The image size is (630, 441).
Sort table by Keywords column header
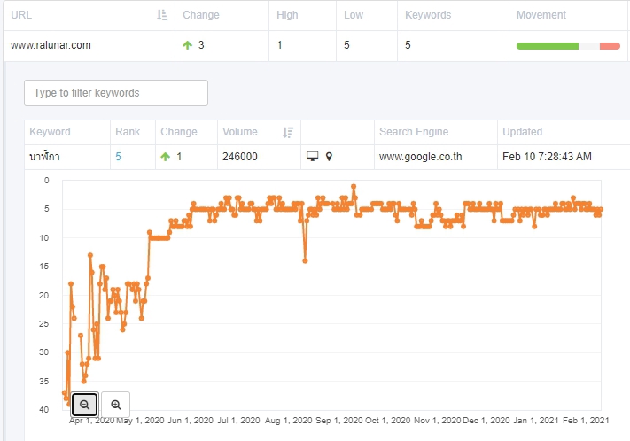pos(428,15)
